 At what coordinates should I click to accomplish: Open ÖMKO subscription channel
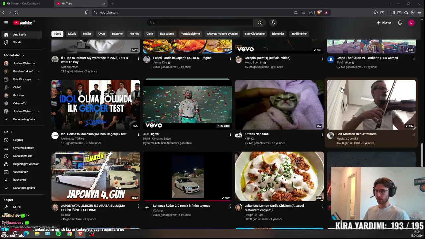21,87
